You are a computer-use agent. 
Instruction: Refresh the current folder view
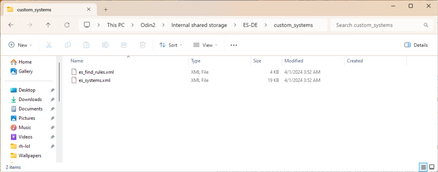(67, 25)
